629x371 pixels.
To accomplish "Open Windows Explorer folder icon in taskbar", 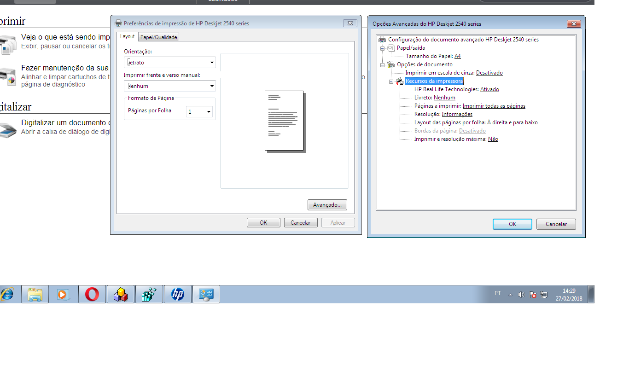I will 35,294.
